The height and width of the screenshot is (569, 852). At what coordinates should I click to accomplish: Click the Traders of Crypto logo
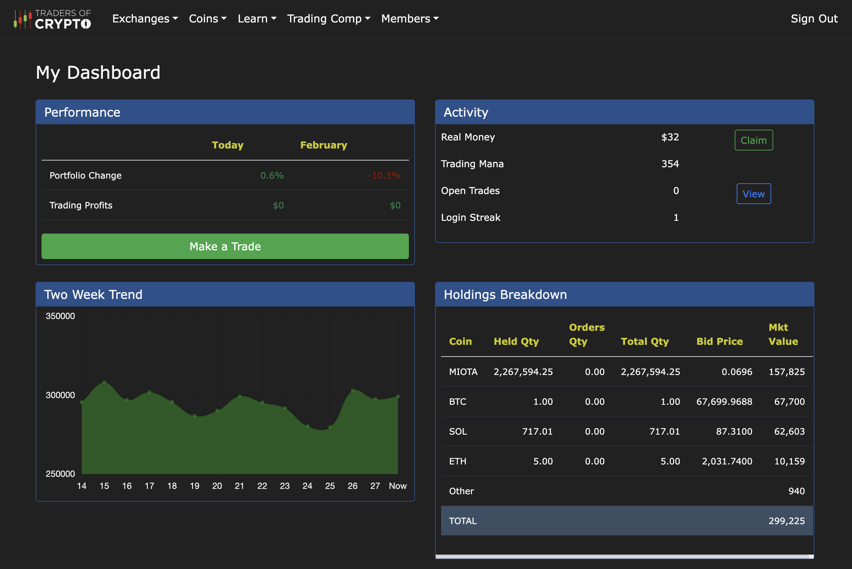pyautogui.click(x=52, y=19)
